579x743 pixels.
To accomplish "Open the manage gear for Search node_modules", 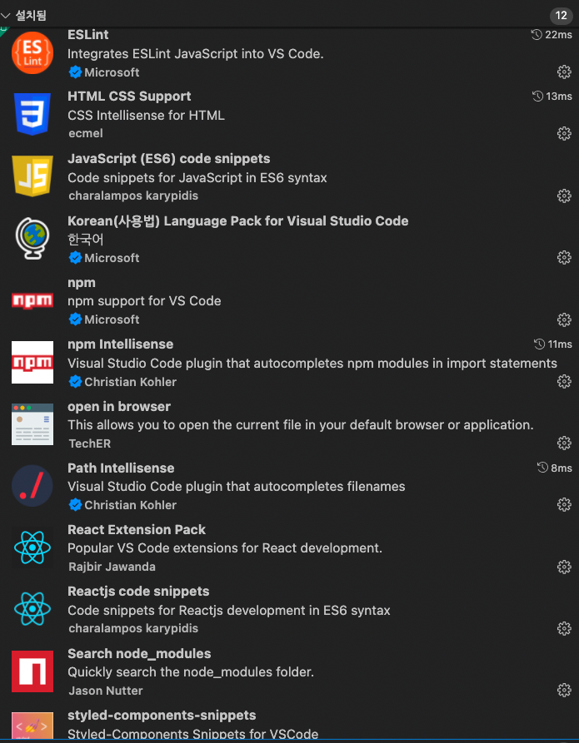I will pyautogui.click(x=564, y=690).
